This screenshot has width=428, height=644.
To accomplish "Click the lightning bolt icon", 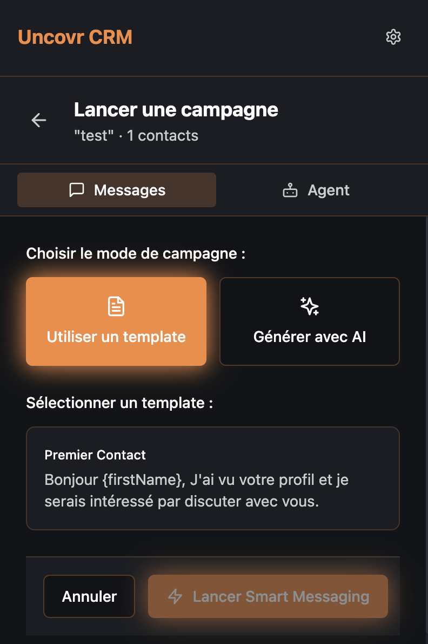I will (175, 596).
